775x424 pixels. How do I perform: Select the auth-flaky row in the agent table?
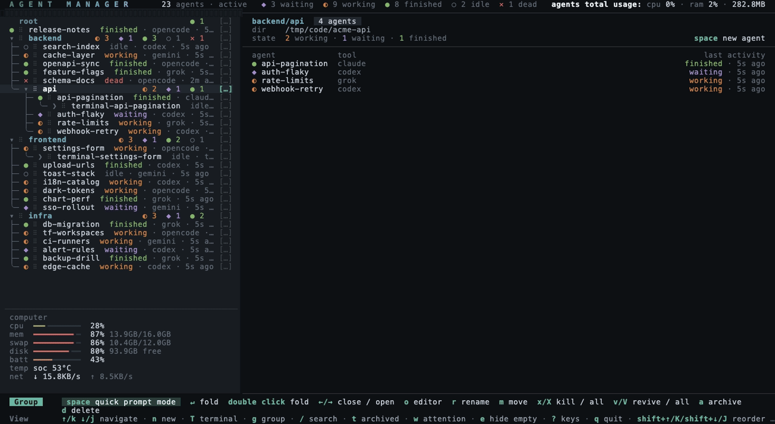(x=508, y=72)
